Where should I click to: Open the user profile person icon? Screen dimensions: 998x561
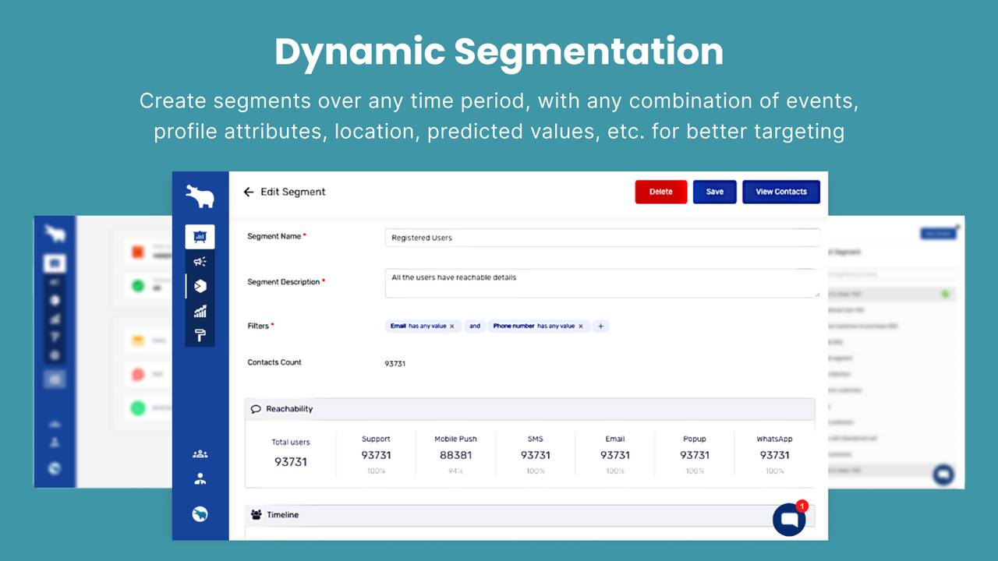(x=200, y=479)
